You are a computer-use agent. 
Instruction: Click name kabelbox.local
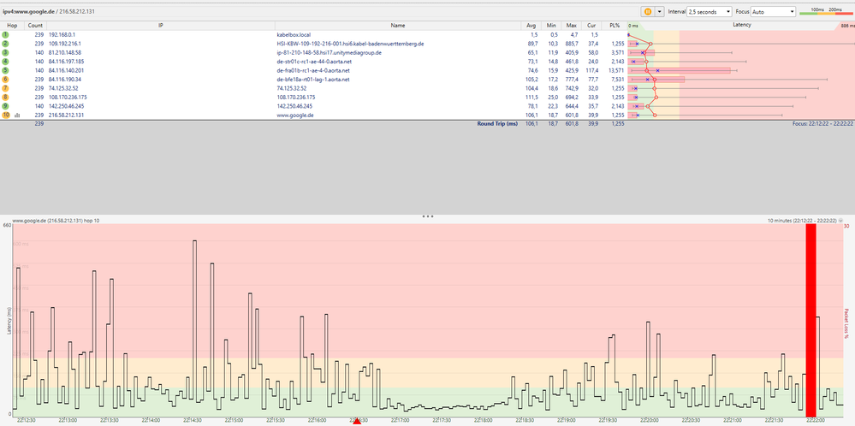coord(294,34)
